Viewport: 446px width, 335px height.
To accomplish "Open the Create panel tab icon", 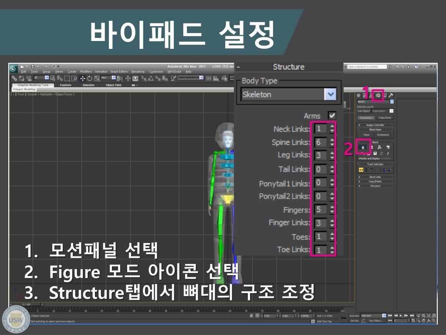I will tap(359, 96).
